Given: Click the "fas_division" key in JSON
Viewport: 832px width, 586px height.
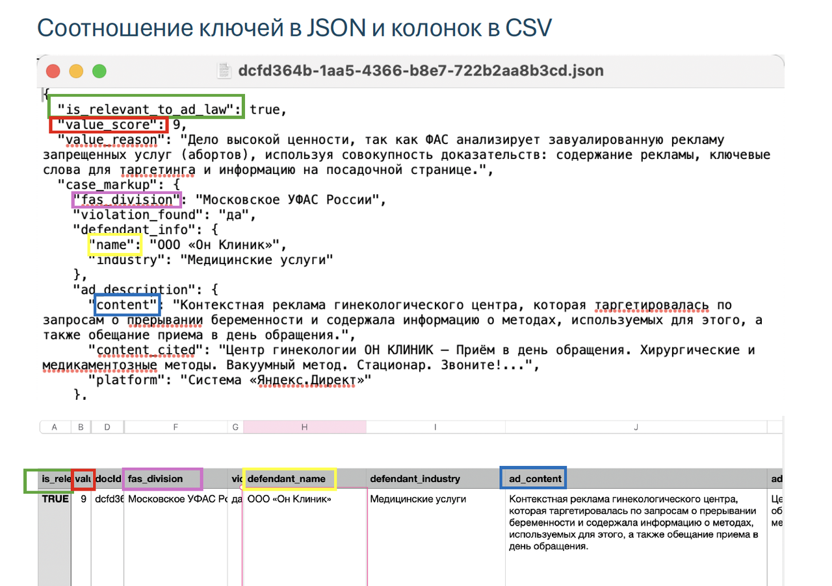Looking at the screenshot, I should [x=126, y=199].
